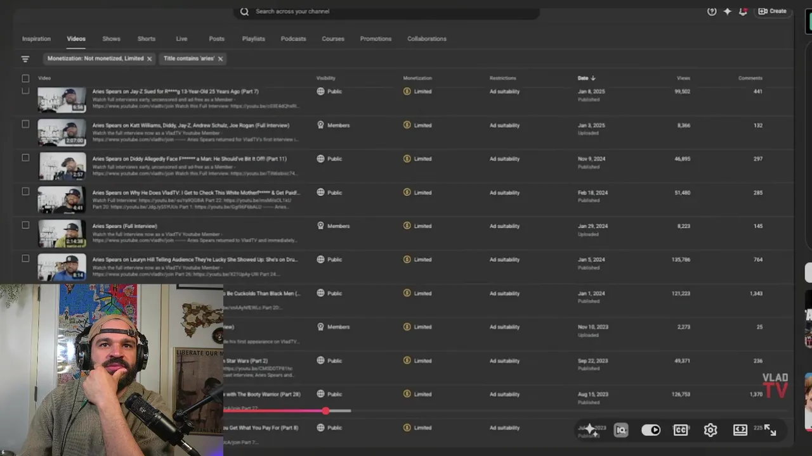Open thumbnail of Katt Williams Full Interview video
812x456 pixels.
pyautogui.click(x=62, y=133)
